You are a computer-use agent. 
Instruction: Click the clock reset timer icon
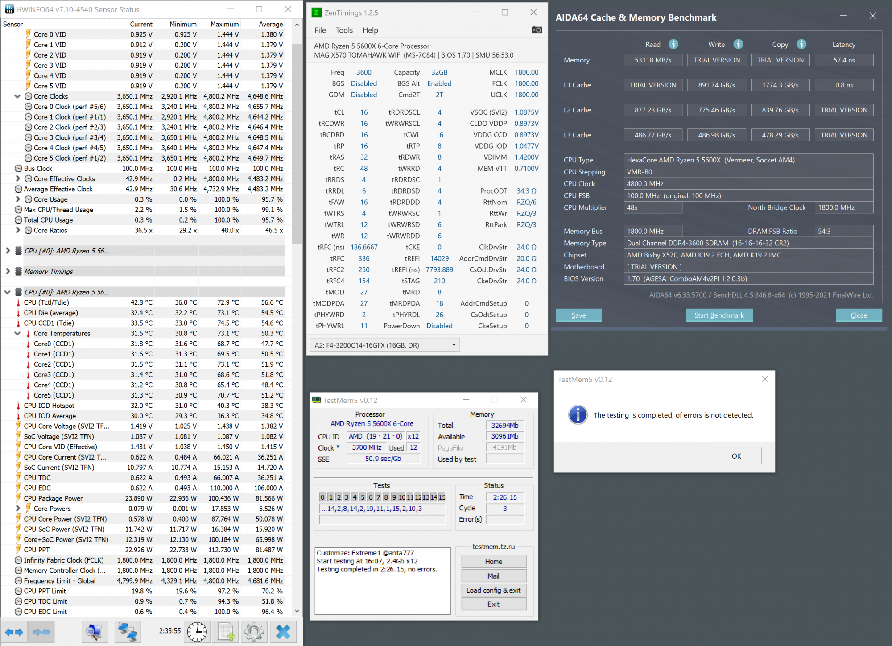(197, 632)
